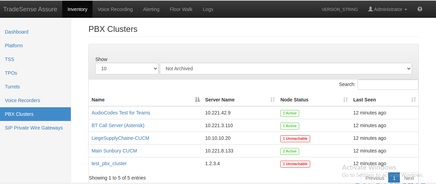436x184 pixels.
Task: Click server name 10.221.42.9
Action: [218, 113]
